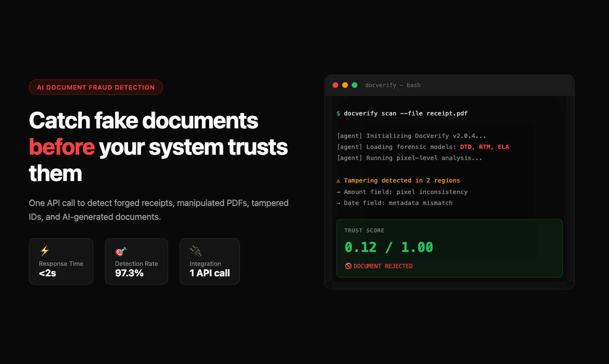This screenshot has height=364, width=609.
Task: Click the 1 API call Integration card
Action: point(210,262)
